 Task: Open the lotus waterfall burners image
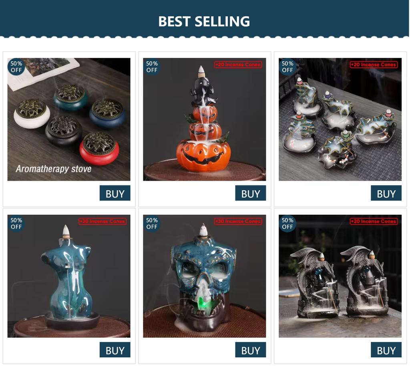pyautogui.click(x=340, y=119)
